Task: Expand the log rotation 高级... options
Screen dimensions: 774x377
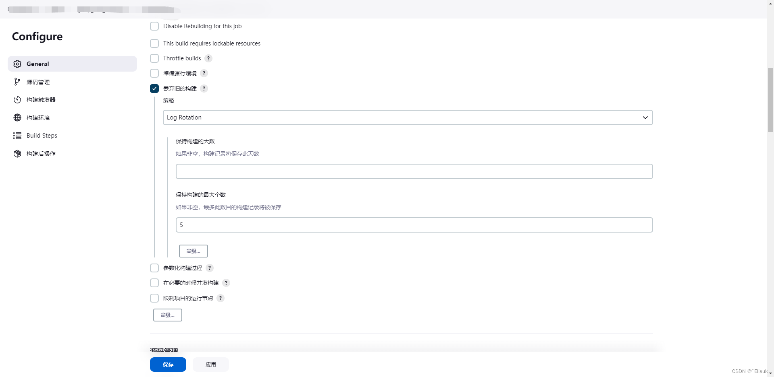Action: click(x=193, y=251)
